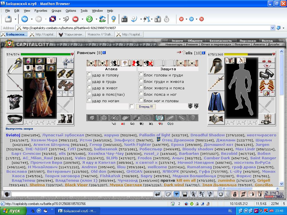Open dropdown arrow next to Back button
Viewport: 287px width, 215px height.
tap(32, 19)
